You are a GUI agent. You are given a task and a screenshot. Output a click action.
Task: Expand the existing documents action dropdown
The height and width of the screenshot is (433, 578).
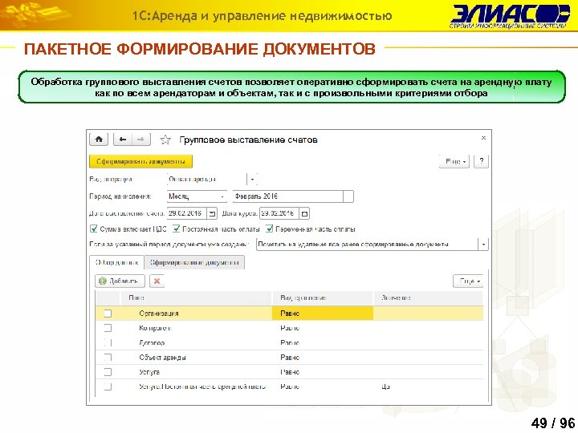tap(483, 245)
